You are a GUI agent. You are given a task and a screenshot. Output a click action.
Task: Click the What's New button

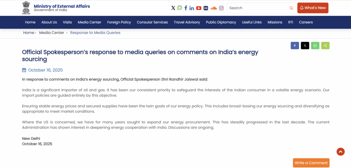click(x=313, y=8)
